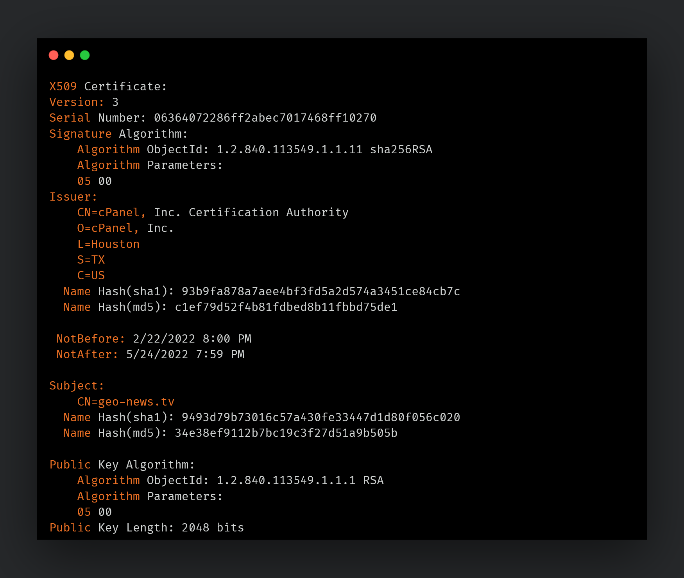This screenshot has width=684, height=578.
Task: Click 'CN=cPanel, Inc. Certification Authority' line
Action: click(213, 212)
